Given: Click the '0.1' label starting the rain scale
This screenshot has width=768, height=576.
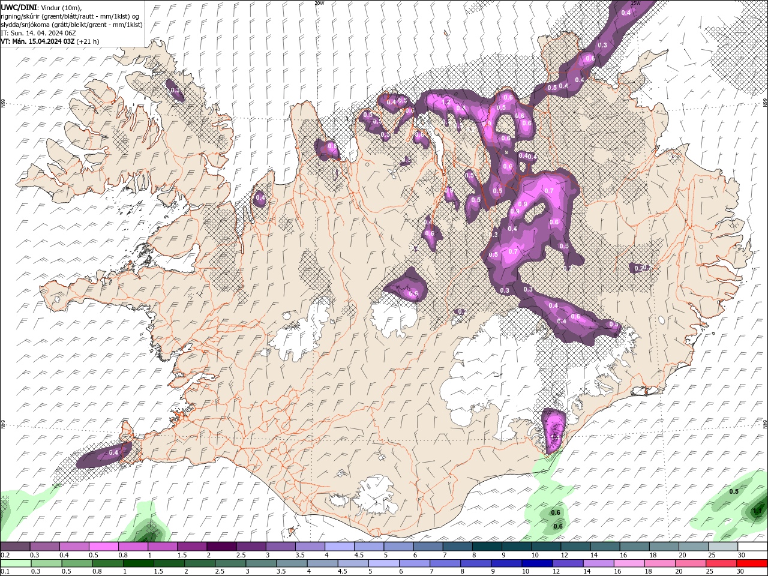Looking at the screenshot, I should point(5,571).
